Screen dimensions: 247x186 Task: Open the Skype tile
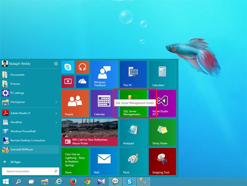(68, 67)
